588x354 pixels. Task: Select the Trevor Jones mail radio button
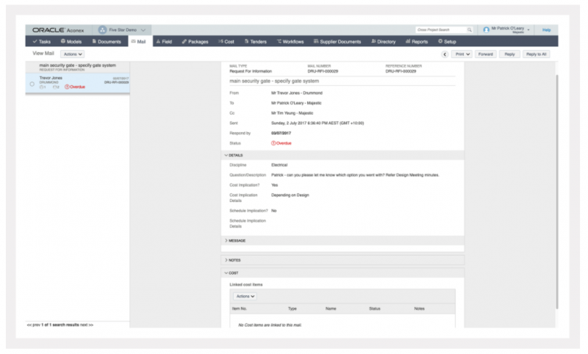click(32, 84)
